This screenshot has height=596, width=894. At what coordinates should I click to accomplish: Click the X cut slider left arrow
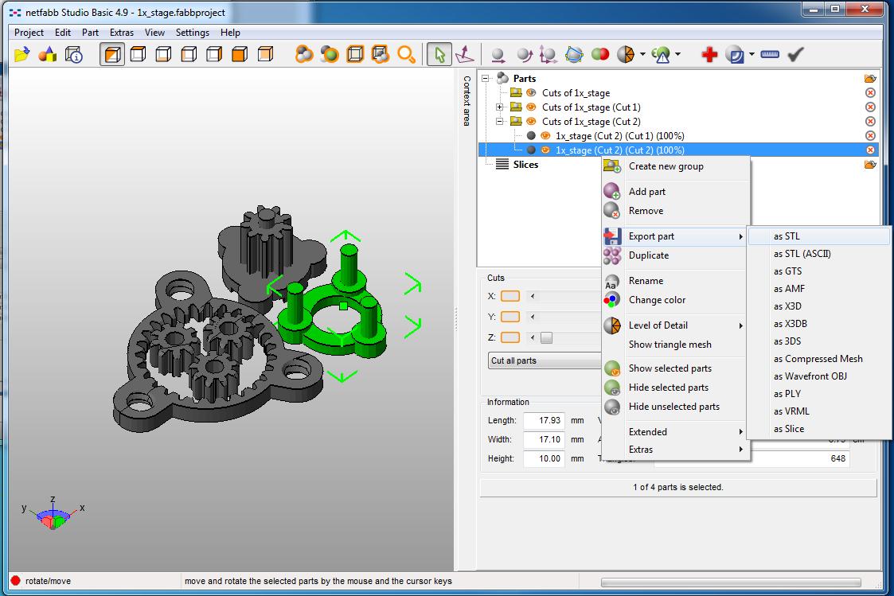[533, 296]
